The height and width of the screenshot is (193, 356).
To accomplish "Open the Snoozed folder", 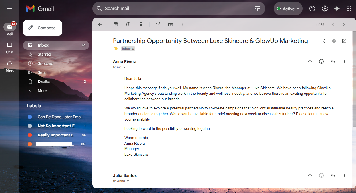I will 56,63.
